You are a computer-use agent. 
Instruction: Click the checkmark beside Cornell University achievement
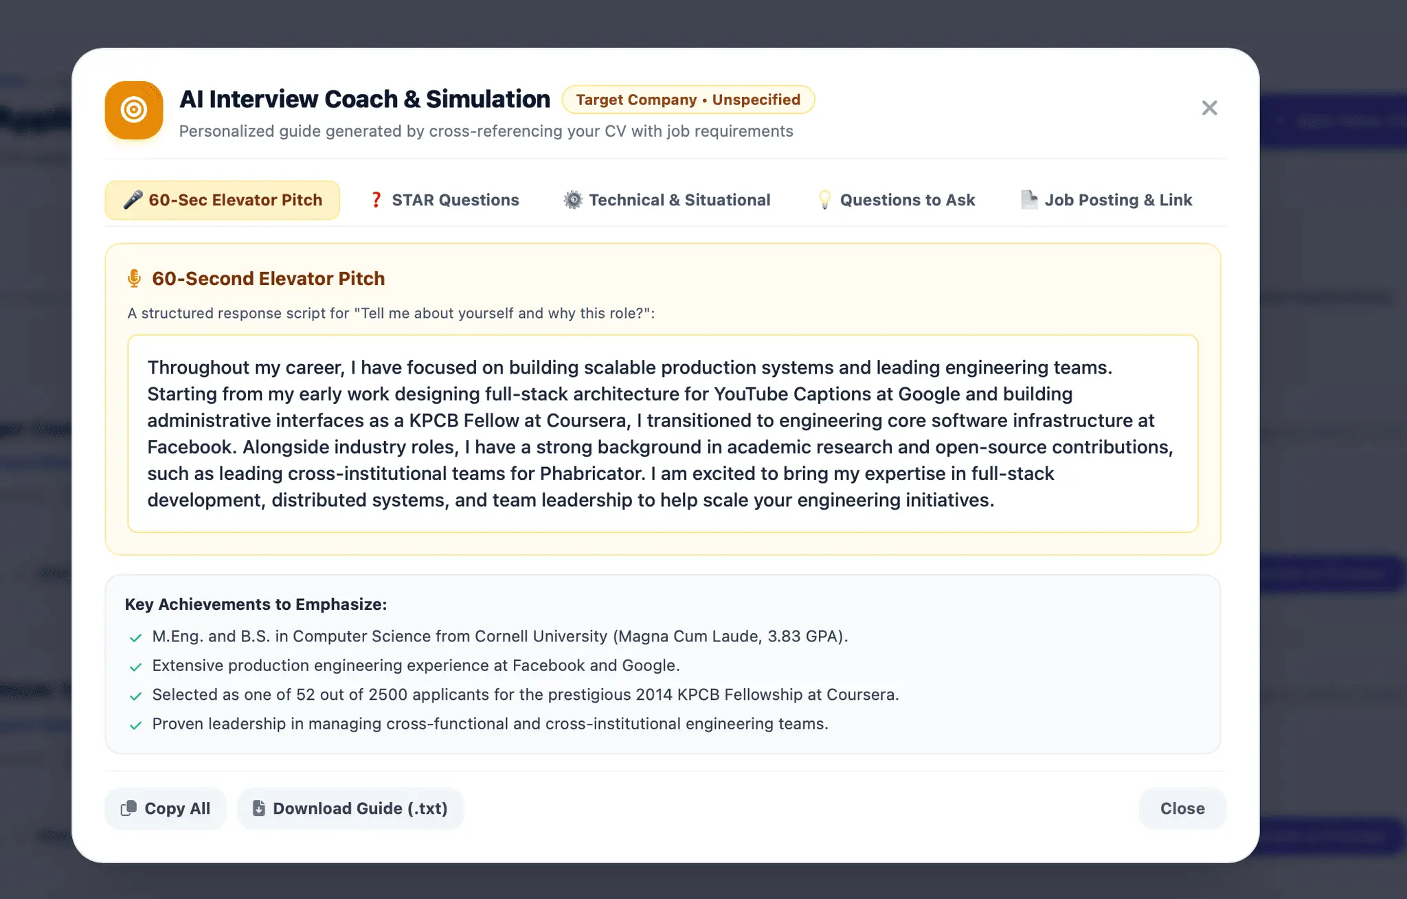pos(135,637)
